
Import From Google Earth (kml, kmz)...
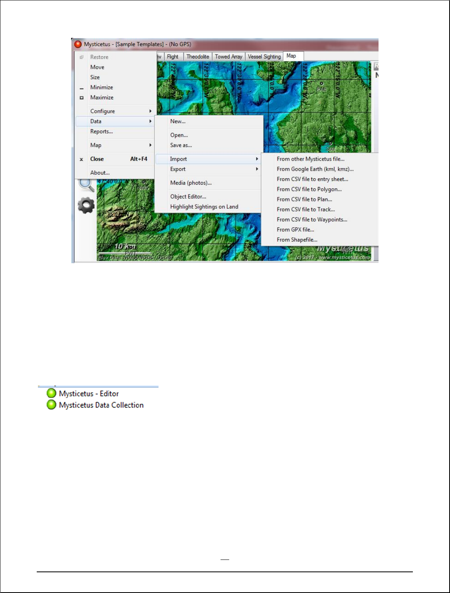pyautogui.click(x=320, y=169)
